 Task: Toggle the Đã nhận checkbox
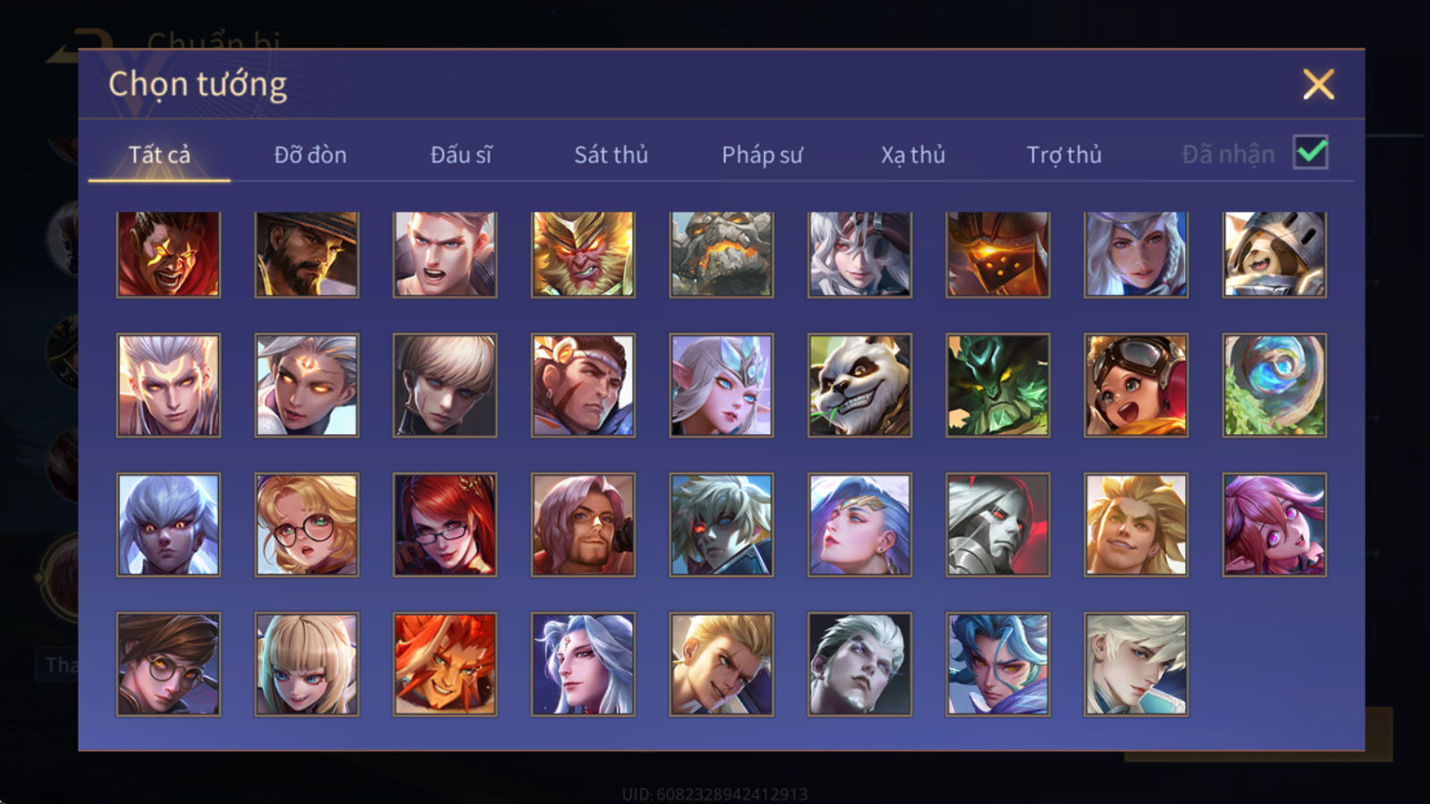coord(1310,152)
